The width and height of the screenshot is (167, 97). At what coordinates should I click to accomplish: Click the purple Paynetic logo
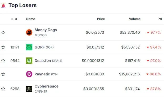(x=29, y=74)
